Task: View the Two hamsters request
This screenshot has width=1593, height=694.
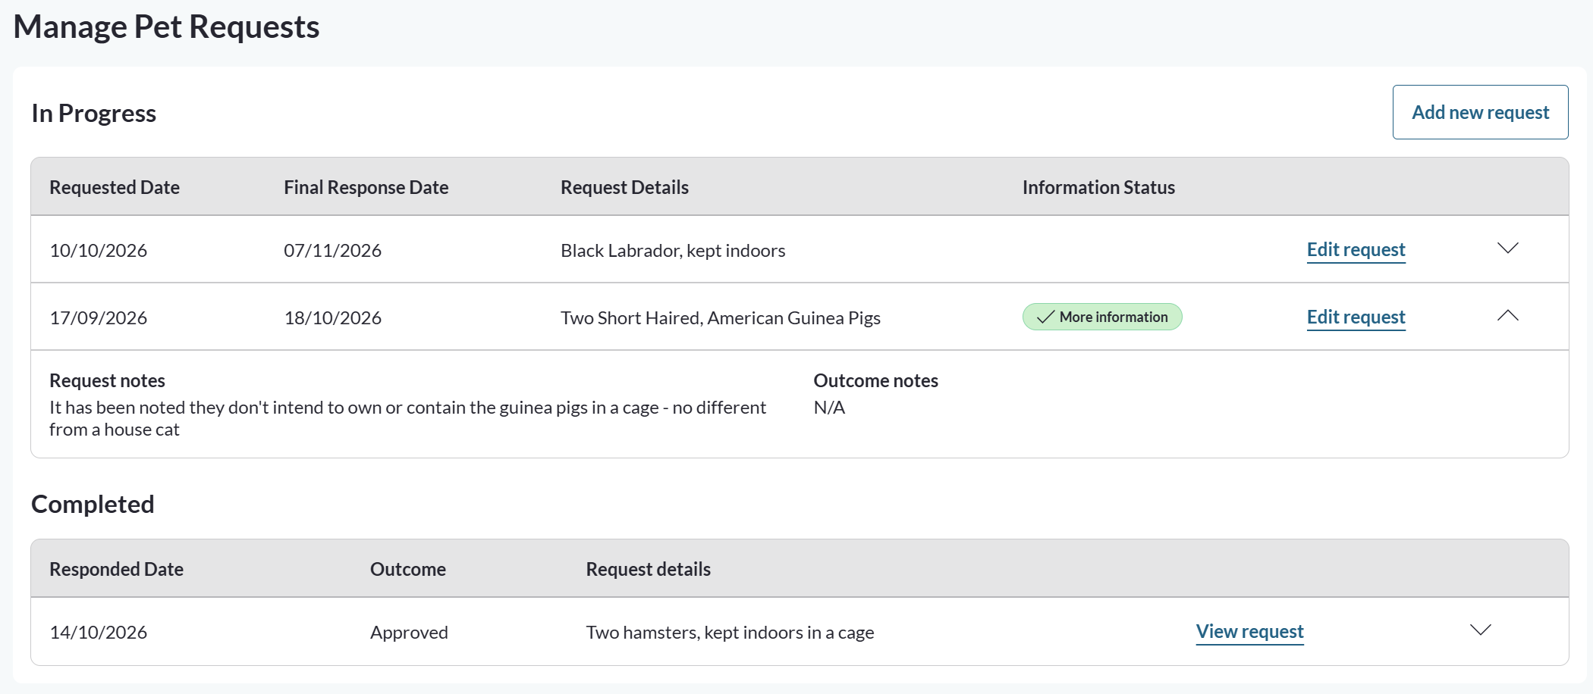Action: coord(1249,632)
